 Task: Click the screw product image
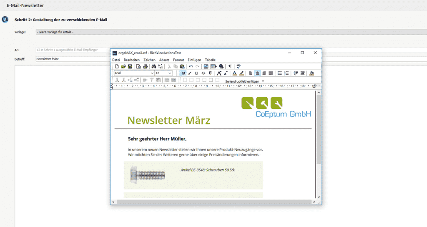[148, 175]
